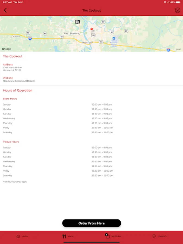183x244 pixels.
Task: Click the My Order badge count
Action: 107,235
